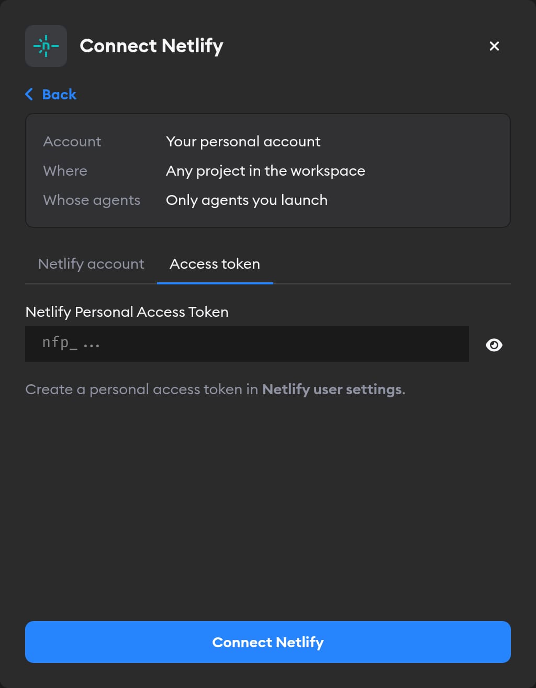
Task: Open the Netlify user settings link
Action: (332, 389)
